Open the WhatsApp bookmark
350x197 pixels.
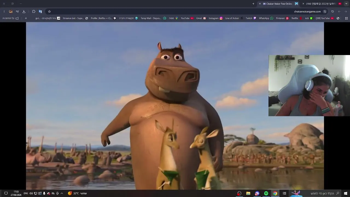tap(266, 18)
